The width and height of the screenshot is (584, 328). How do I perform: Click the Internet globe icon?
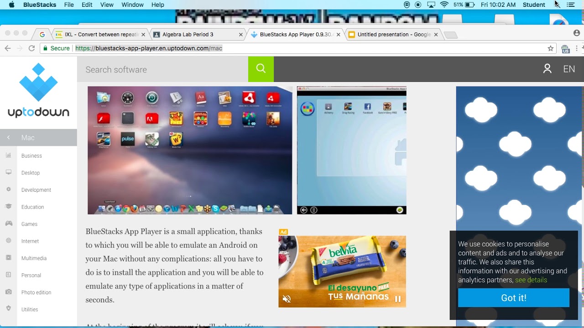8,241
